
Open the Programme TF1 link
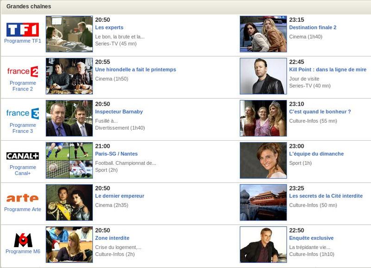coord(23,41)
